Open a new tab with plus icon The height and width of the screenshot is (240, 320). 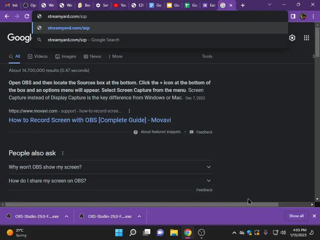pyautogui.click(x=242, y=5)
